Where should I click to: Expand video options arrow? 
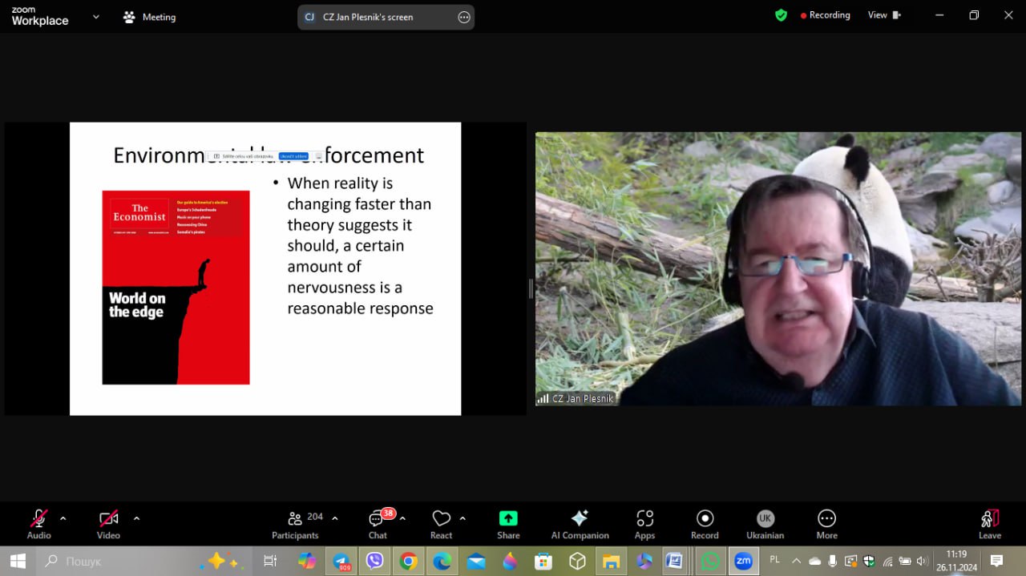pos(136,518)
